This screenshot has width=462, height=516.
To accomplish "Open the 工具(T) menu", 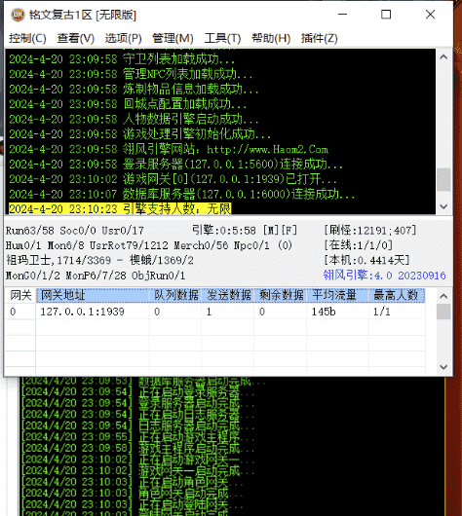I will click(222, 38).
